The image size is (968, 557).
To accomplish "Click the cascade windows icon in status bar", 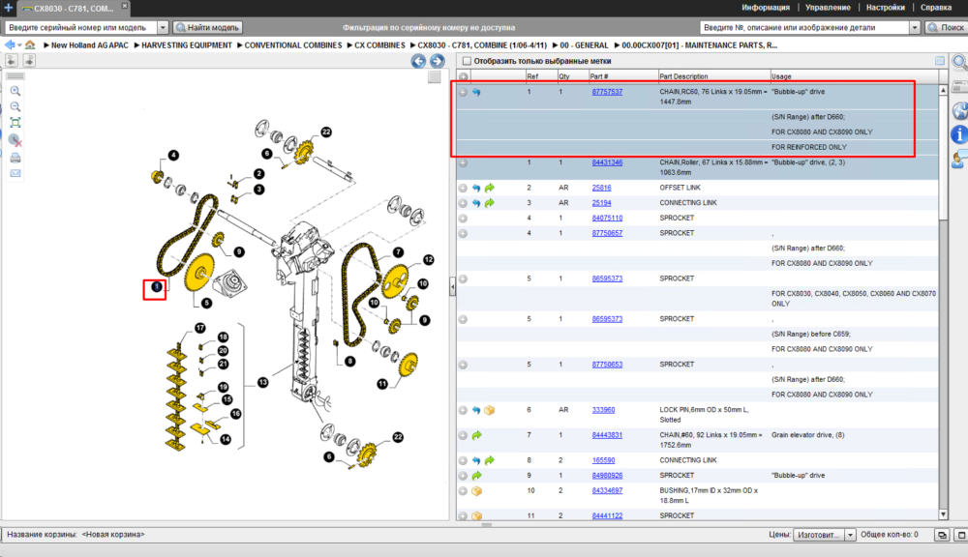I will [x=942, y=535].
